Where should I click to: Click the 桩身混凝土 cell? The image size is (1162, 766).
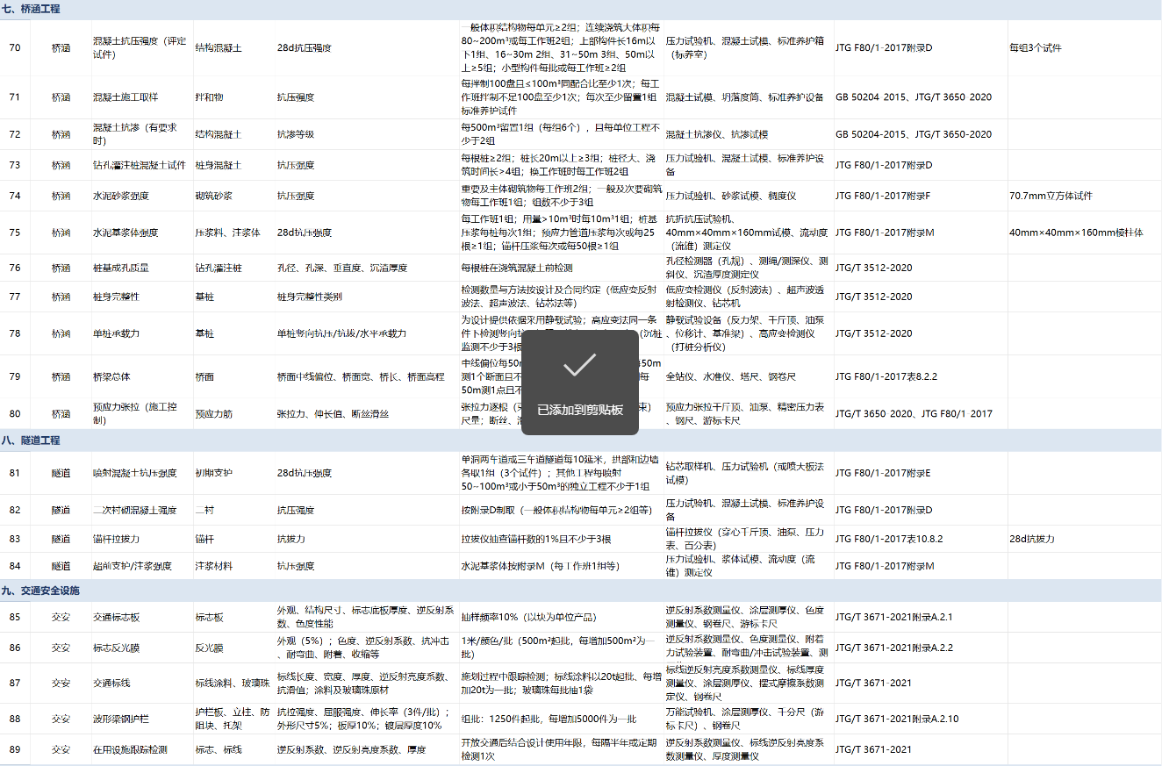click(x=218, y=165)
